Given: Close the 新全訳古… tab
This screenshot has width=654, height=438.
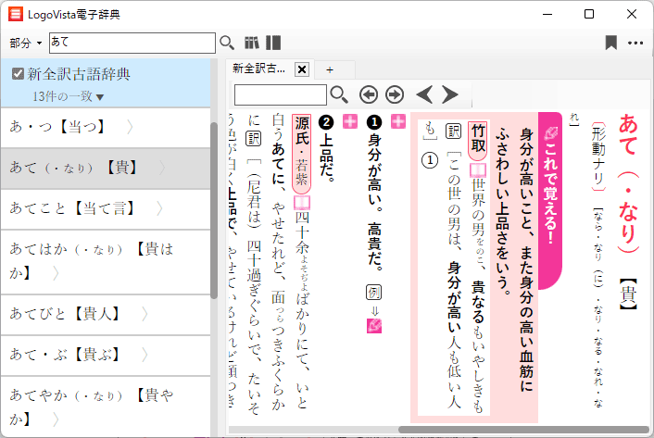Looking at the screenshot, I should point(302,69).
